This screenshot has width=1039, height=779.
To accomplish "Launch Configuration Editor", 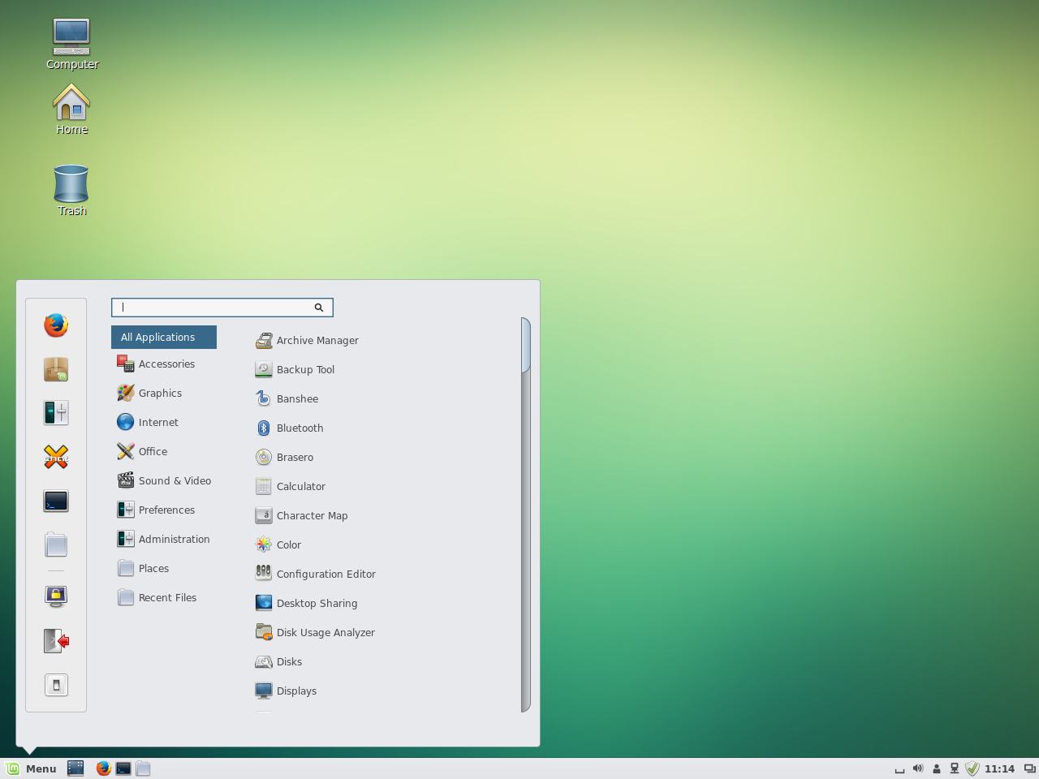I will tap(316, 575).
